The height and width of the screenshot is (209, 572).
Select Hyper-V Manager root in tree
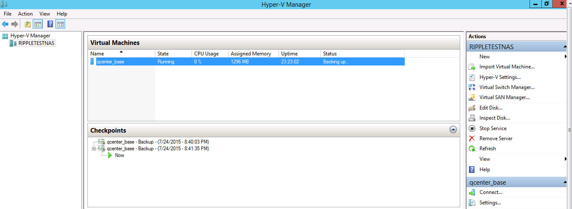(30, 36)
